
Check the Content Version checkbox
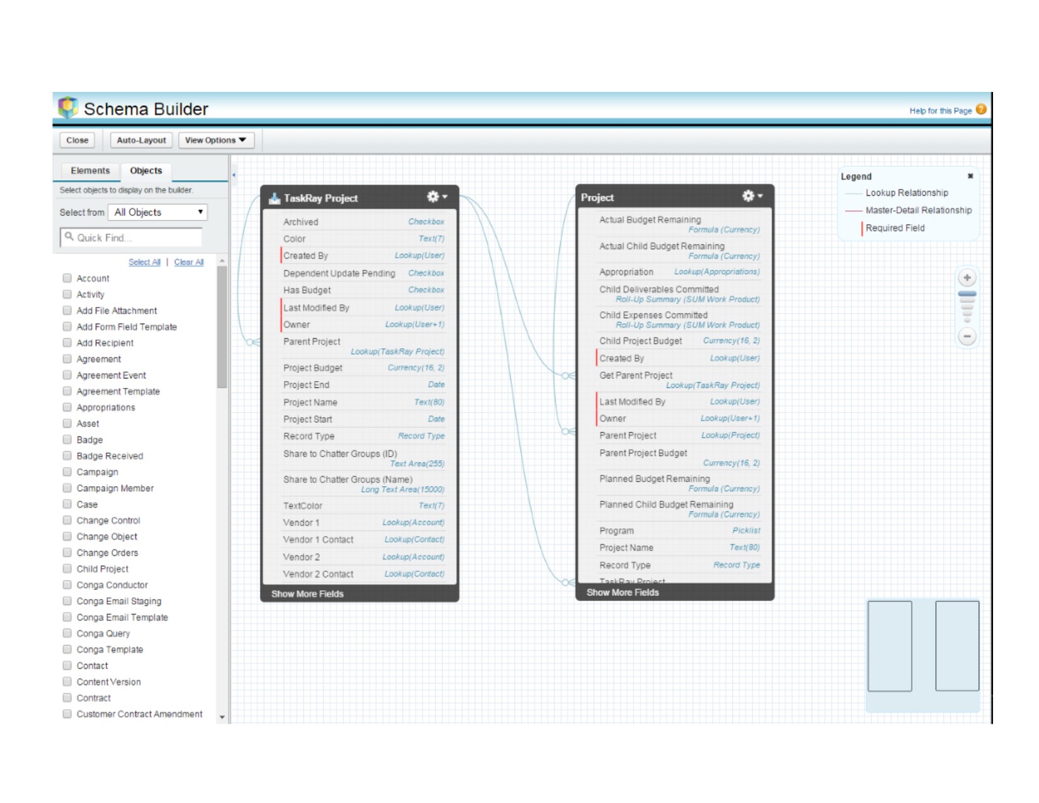point(67,681)
